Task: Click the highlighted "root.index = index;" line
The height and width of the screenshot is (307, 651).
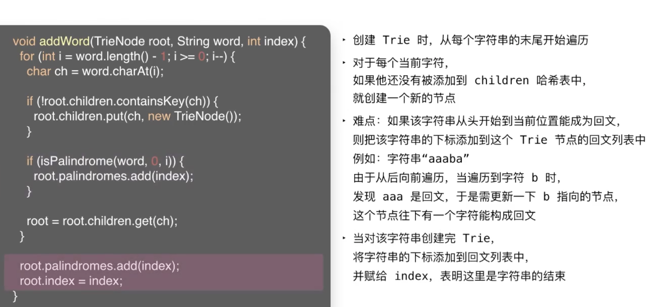Action: [x=71, y=281]
